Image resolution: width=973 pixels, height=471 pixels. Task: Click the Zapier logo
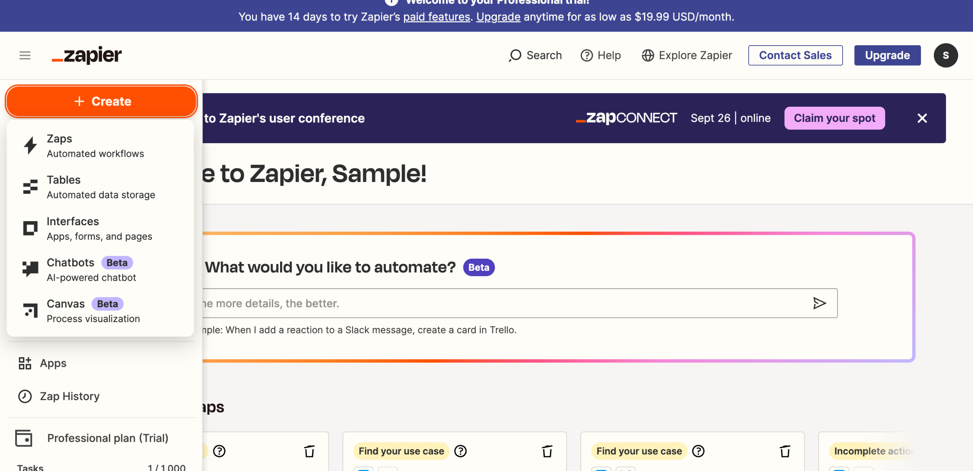click(87, 55)
